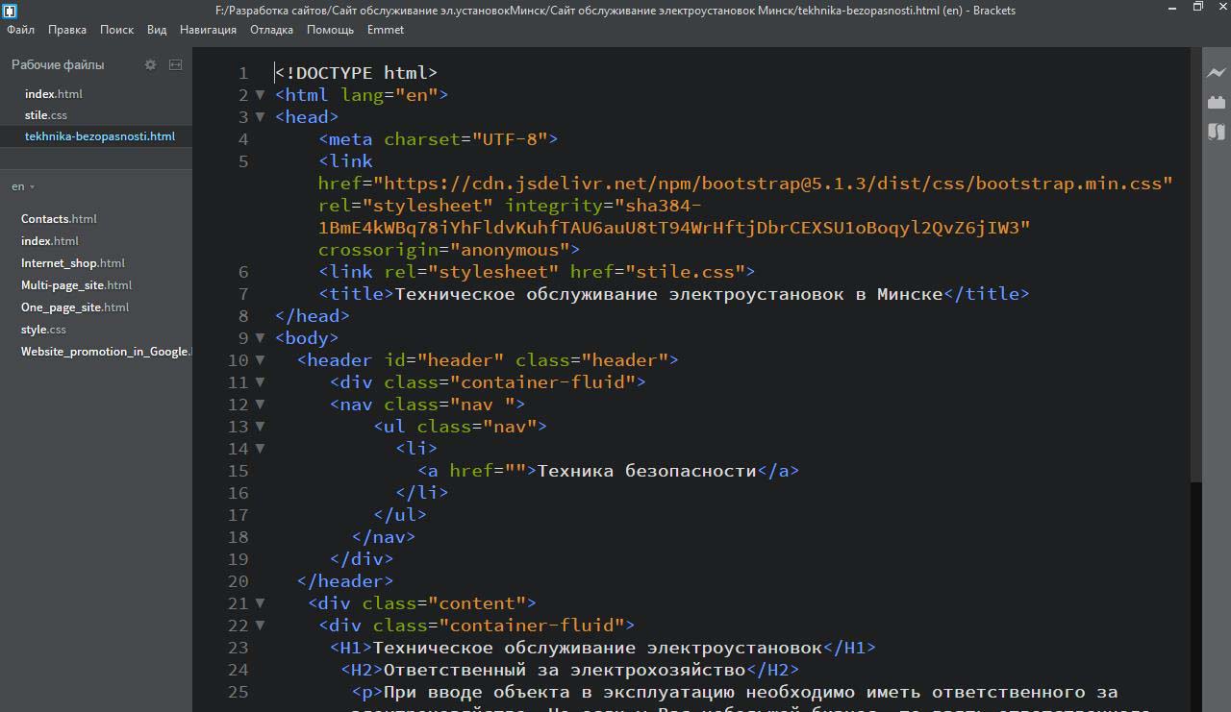
Task: Open the Emmet menu
Action: (x=385, y=30)
